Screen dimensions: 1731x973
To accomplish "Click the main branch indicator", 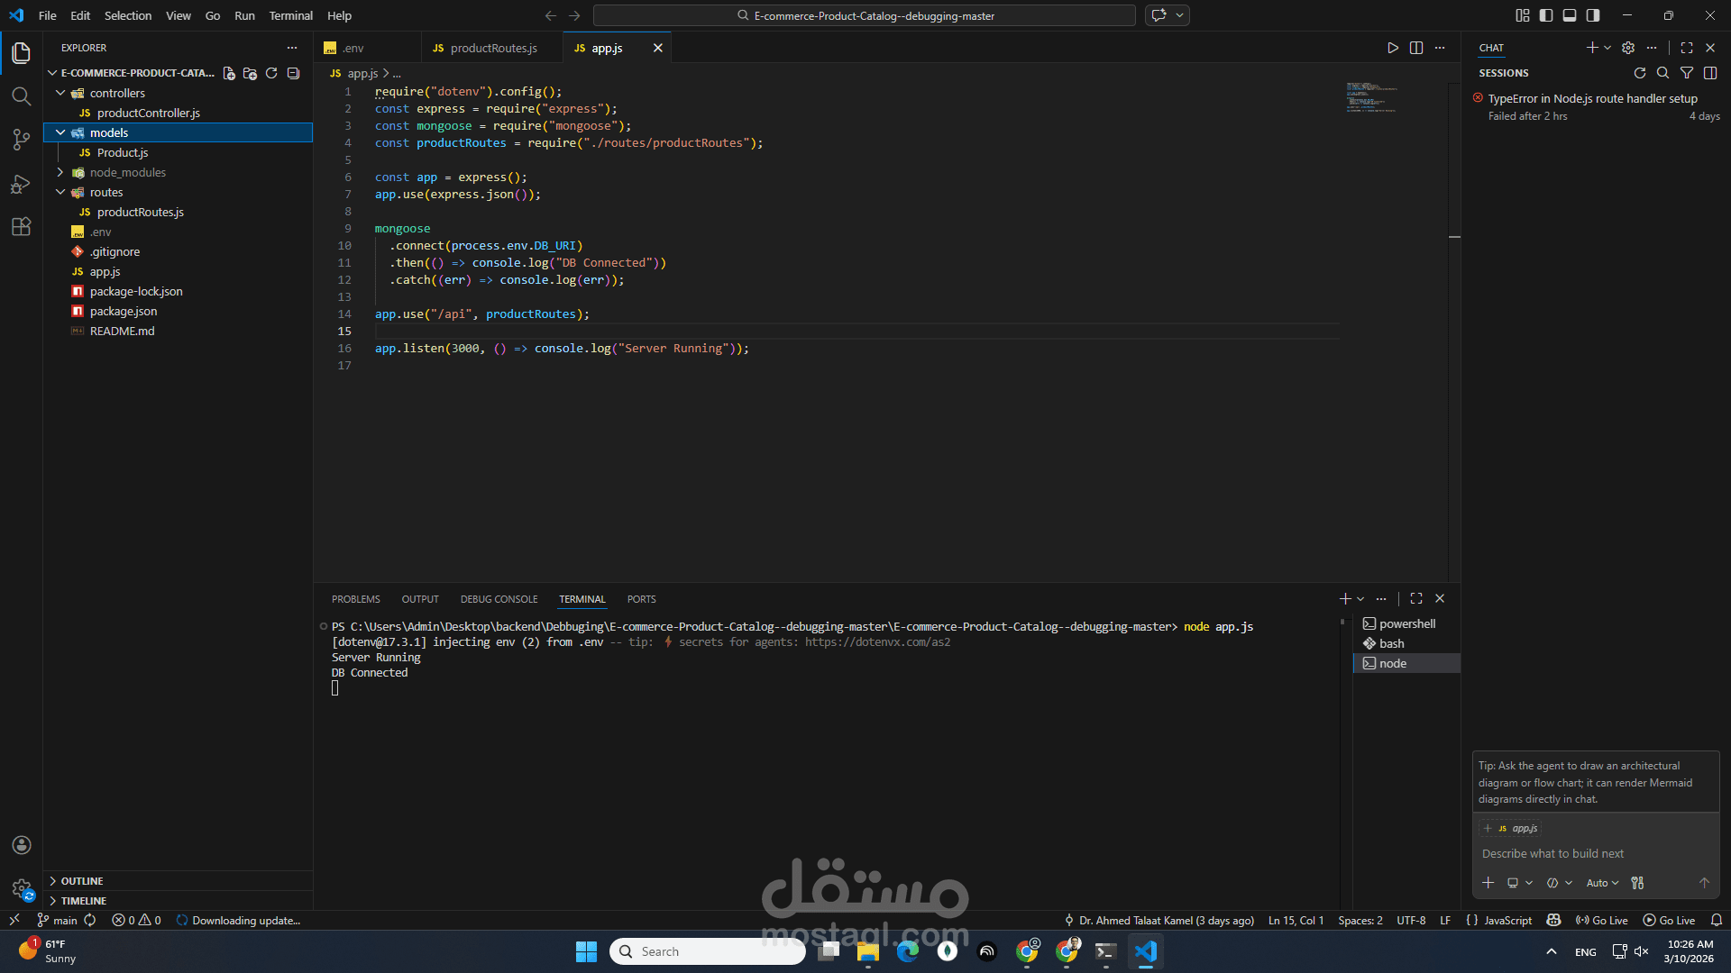I will click(58, 920).
